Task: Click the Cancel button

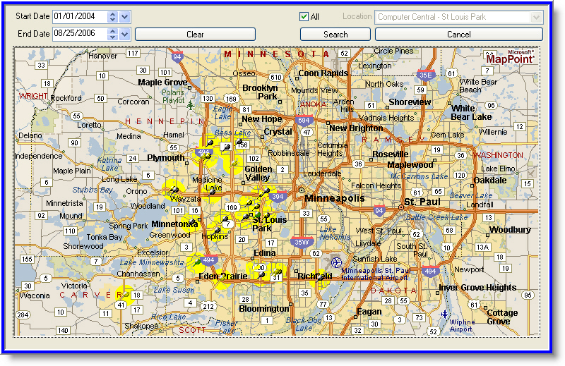Action: (x=458, y=34)
